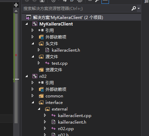
Task: Click header icon of kailleraclient.h under external
Action: click(x=53, y=122)
